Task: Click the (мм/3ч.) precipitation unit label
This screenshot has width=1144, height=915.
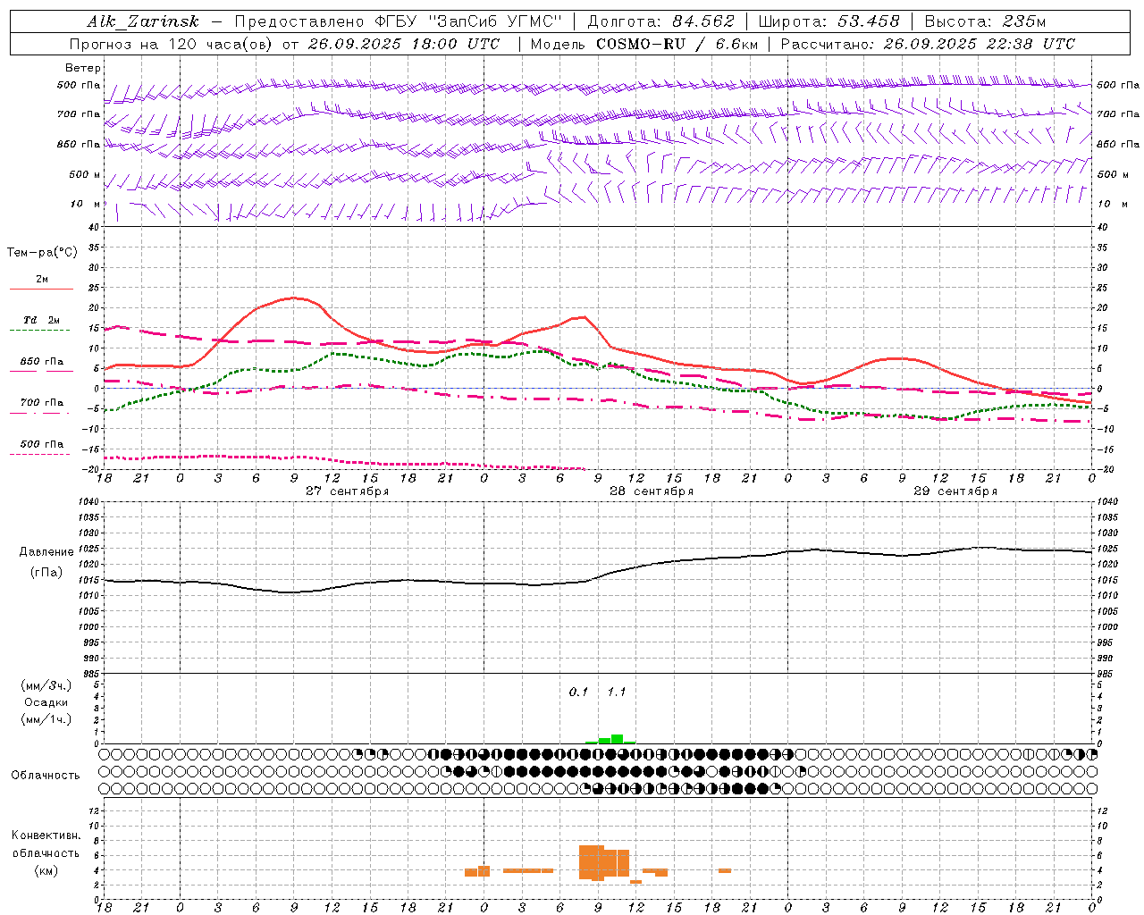Action: [x=46, y=685]
